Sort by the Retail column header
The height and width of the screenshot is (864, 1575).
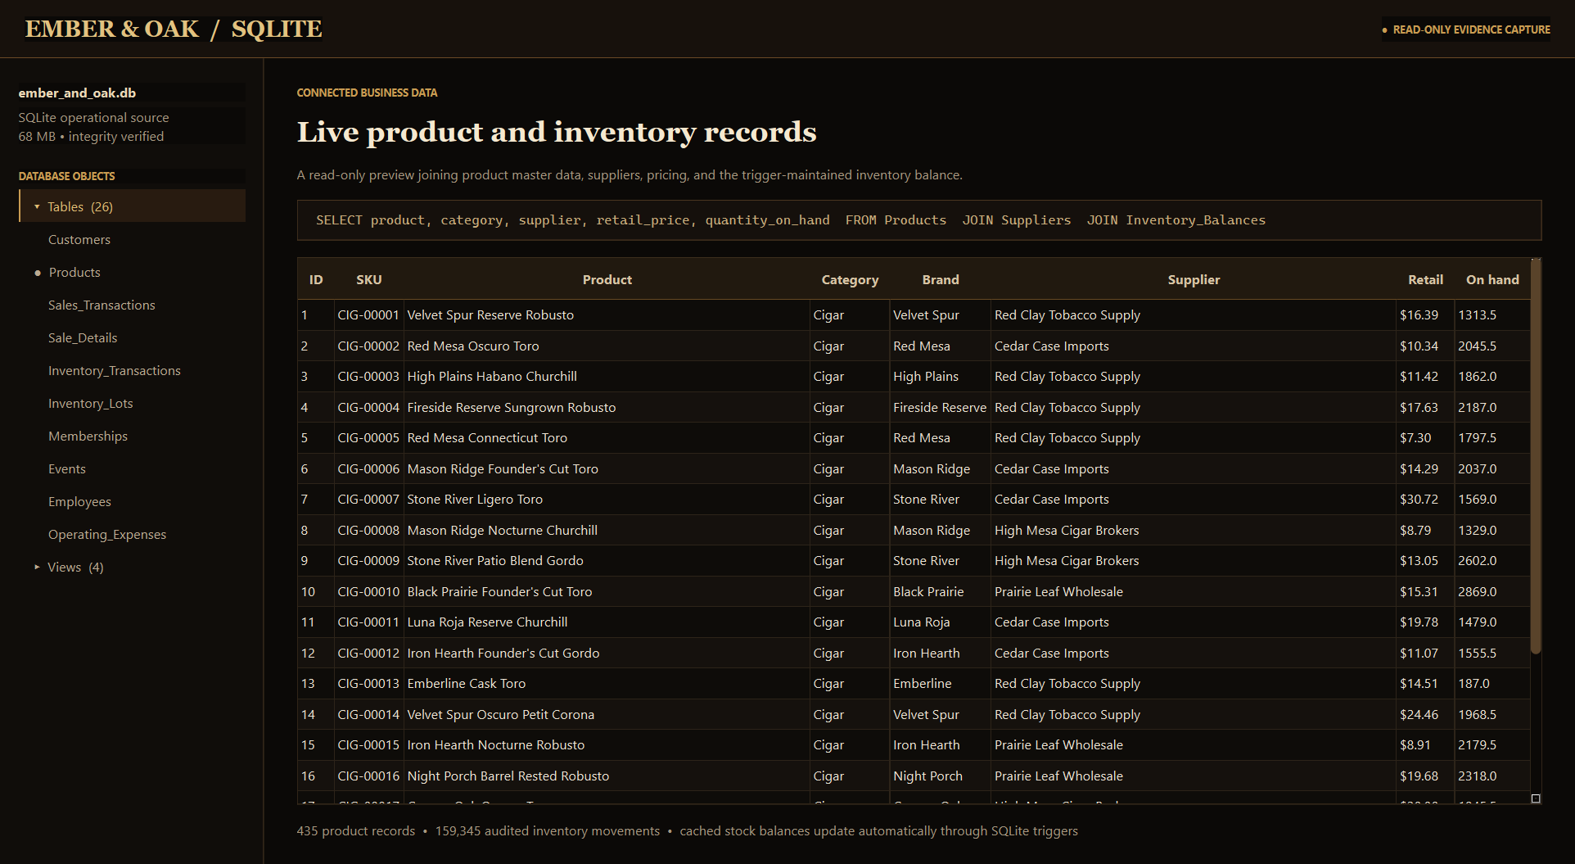pos(1425,280)
